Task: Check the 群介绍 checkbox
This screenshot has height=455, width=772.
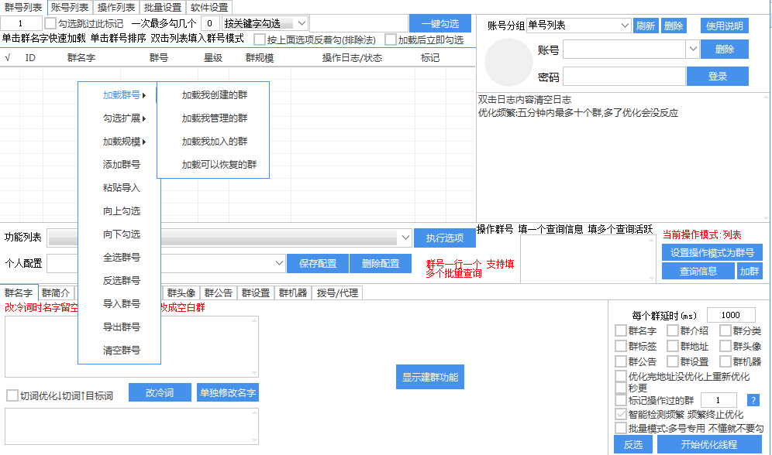Action: pyautogui.click(x=673, y=330)
